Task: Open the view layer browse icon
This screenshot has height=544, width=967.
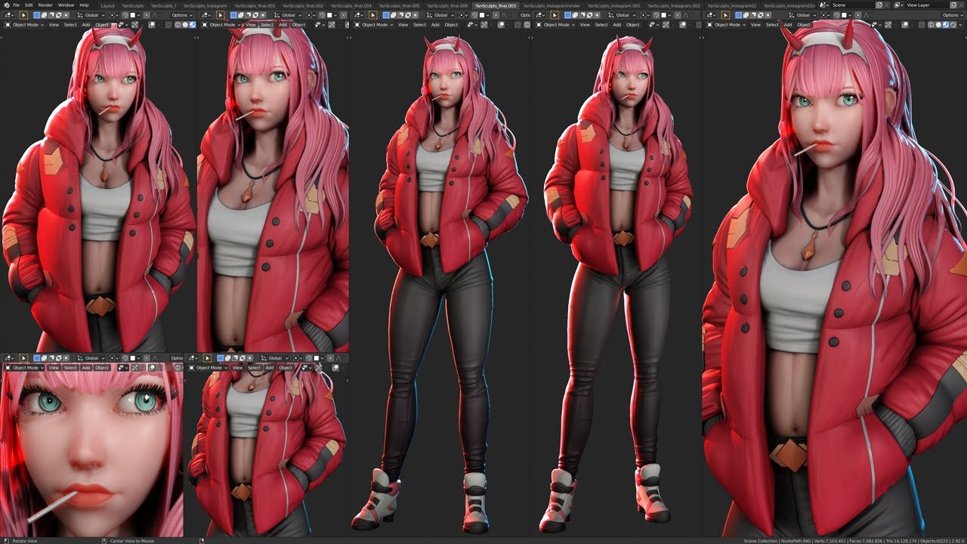Action: pyautogui.click(x=897, y=5)
